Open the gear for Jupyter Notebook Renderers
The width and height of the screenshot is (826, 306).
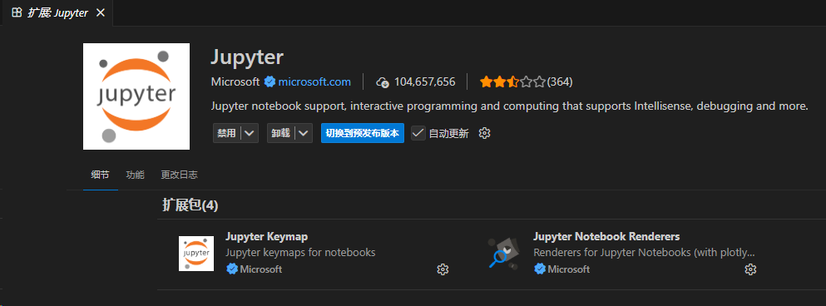750,269
